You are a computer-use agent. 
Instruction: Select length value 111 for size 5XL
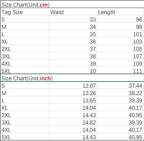click(x=120, y=70)
